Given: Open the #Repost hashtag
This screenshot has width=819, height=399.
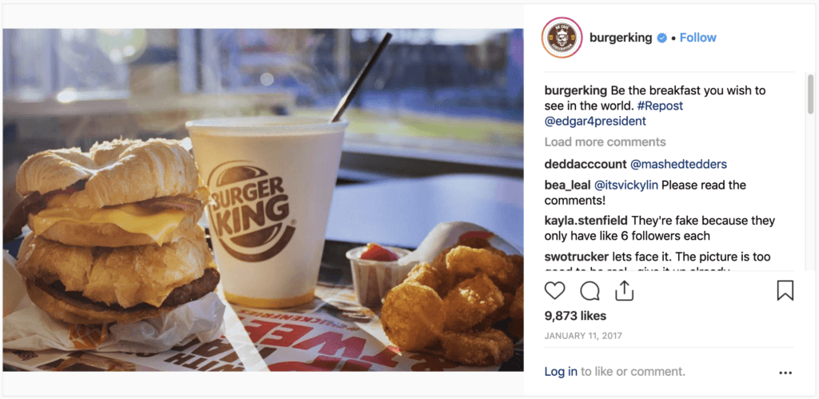Looking at the screenshot, I should click(x=660, y=106).
